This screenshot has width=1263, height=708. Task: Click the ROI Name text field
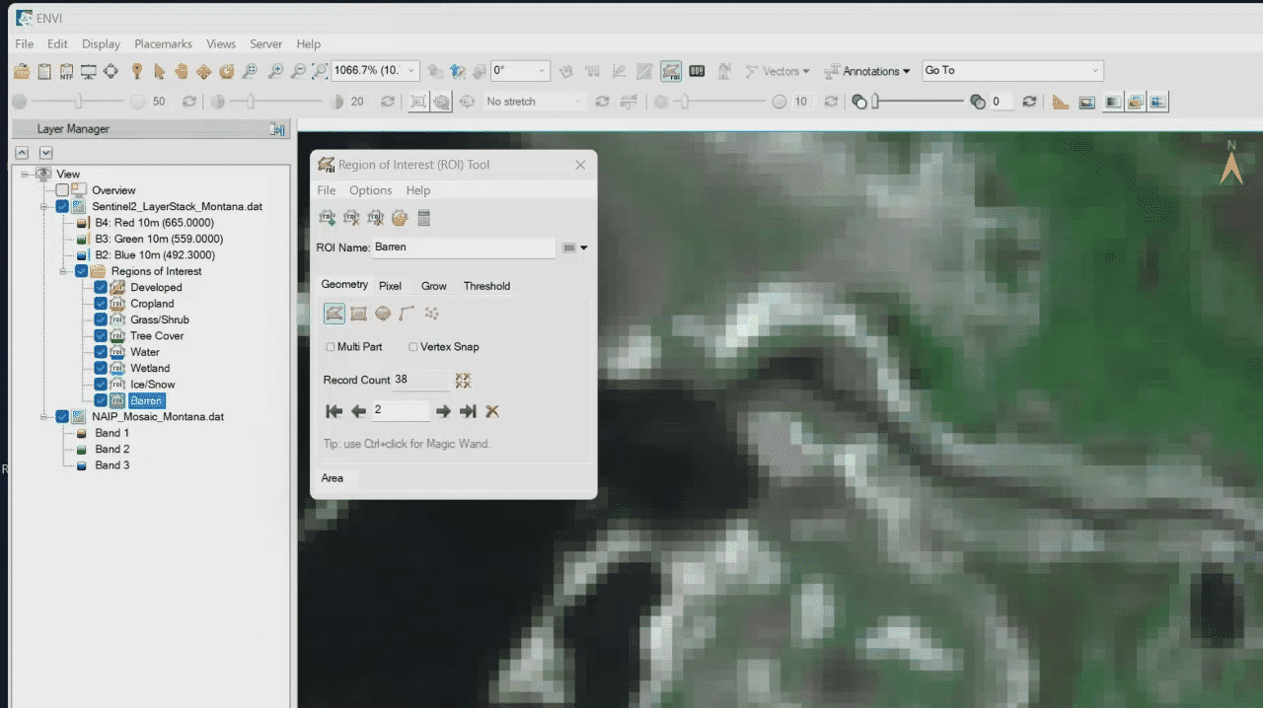click(x=462, y=248)
